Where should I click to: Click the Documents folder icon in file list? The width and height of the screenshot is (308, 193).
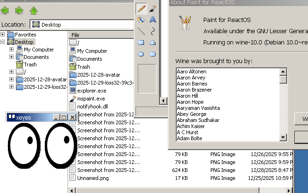73,59
